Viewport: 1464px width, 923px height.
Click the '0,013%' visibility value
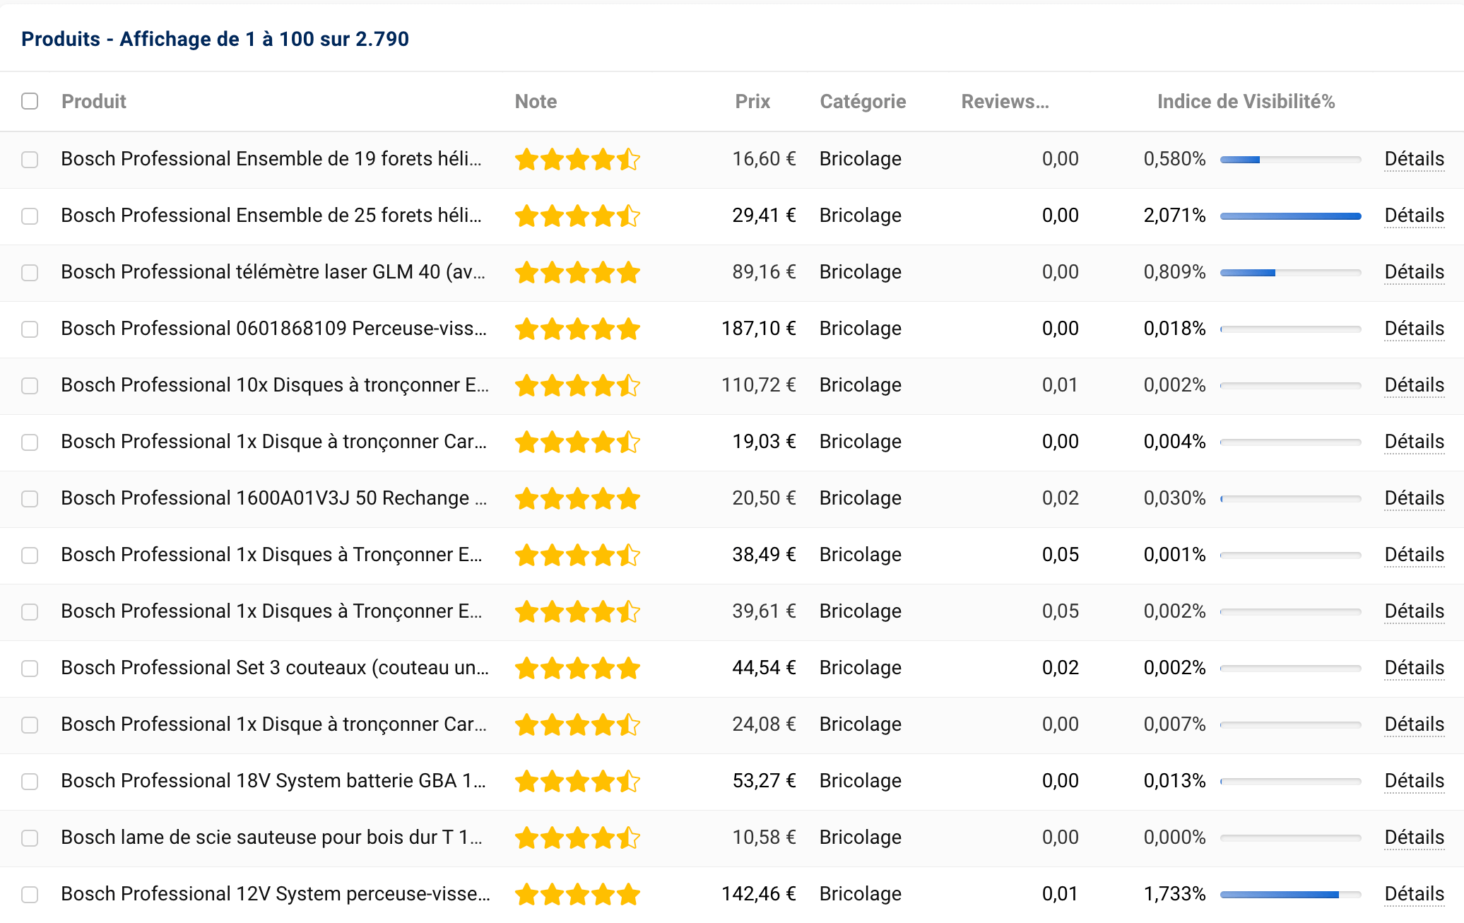1174,781
